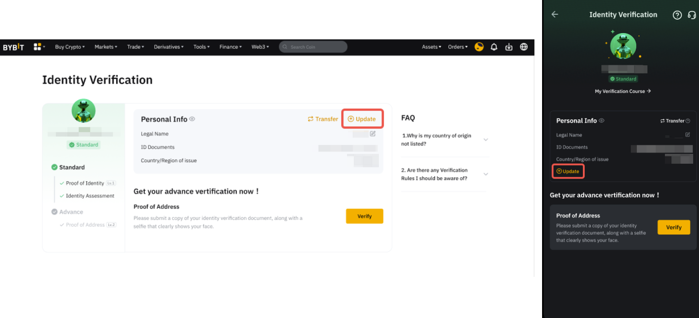Viewport: 699px width, 318px height.
Task: Click the Transfer button in Personal Info
Action: (x=322, y=119)
